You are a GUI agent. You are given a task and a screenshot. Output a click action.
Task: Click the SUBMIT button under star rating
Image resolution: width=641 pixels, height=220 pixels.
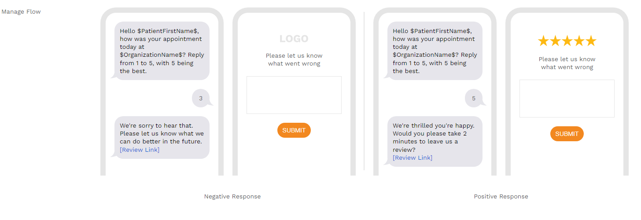coord(567,134)
